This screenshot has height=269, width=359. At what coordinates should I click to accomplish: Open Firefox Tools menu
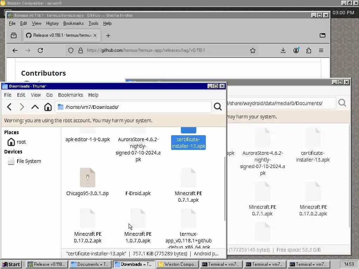click(x=93, y=23)
